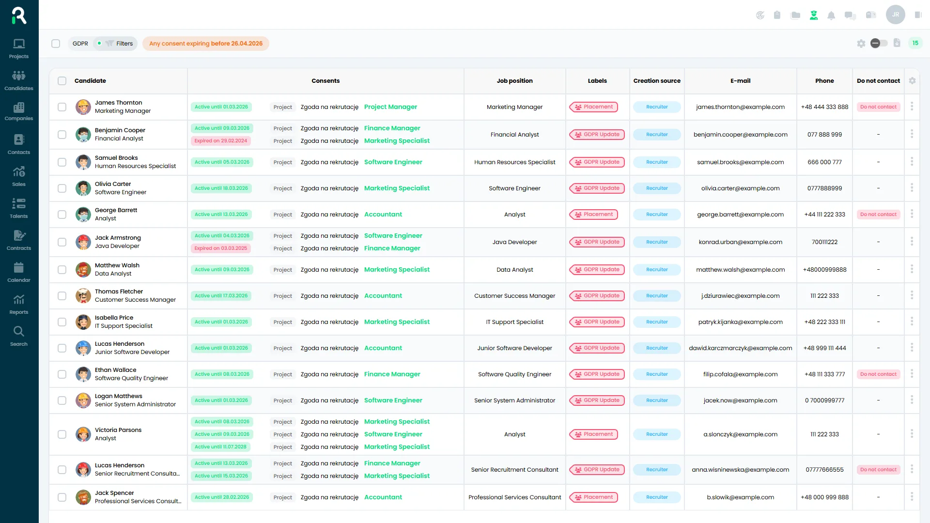Open the JR user avatar menu
Viewport: 930px width, 523px height.
tap(895, 15)
